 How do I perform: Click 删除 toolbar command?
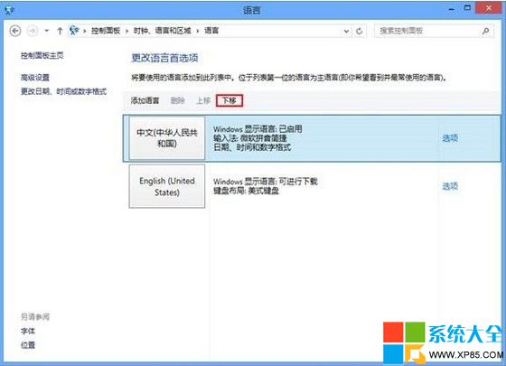point(177,100)
